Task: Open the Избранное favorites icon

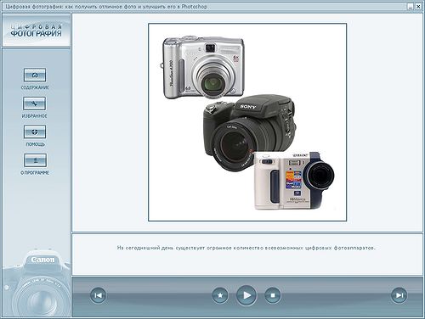Action: tap(35, 104)
